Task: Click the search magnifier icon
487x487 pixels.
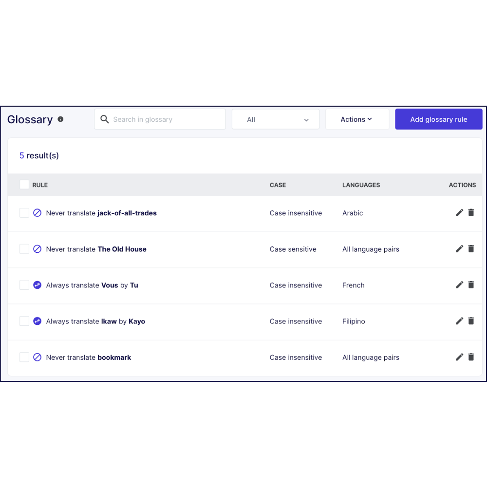Action: click(x=104, y=119)
